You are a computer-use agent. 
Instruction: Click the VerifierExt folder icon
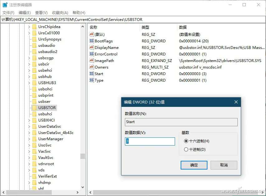[x=34, y=176]
